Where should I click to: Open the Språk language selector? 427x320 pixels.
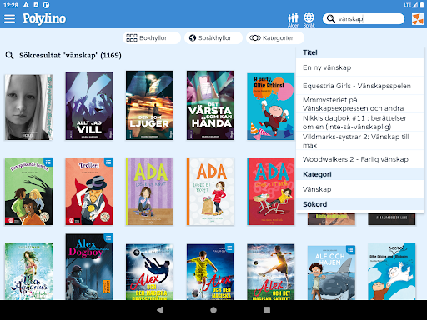[309, 20]
